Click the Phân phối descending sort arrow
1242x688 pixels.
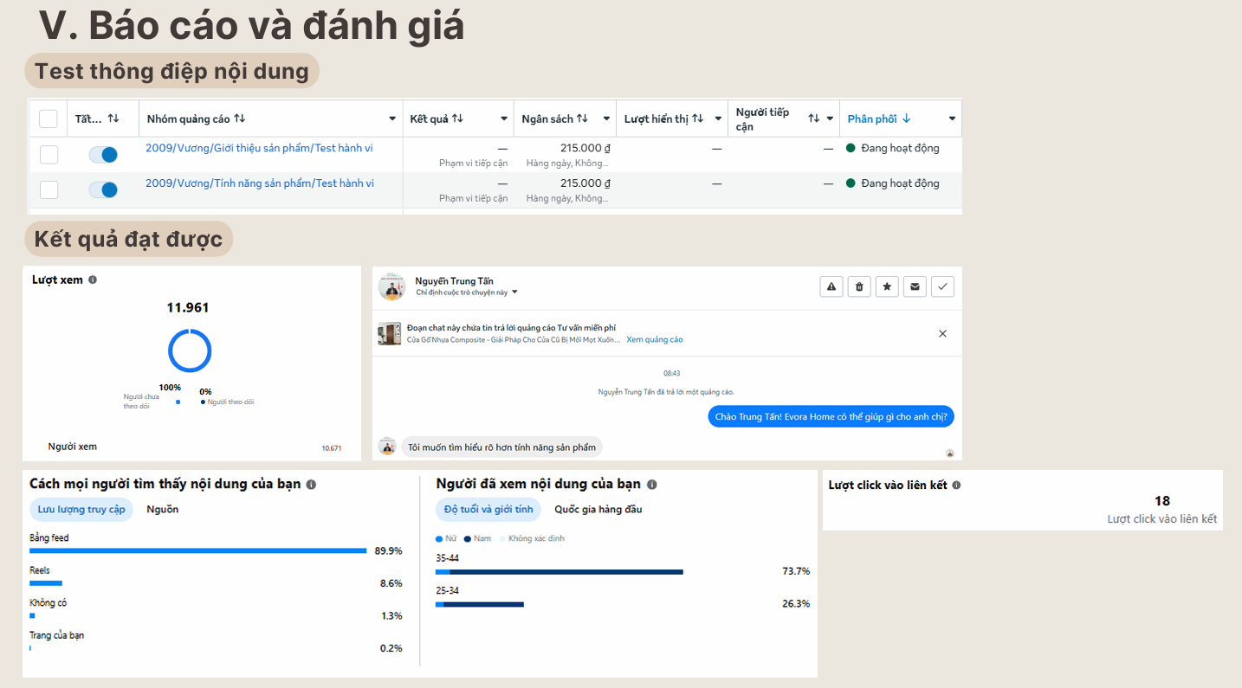pyautogui.click(x=907, y=119)
